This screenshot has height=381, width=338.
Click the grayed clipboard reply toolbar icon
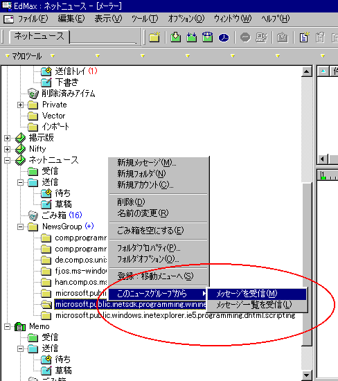coord(320,37)
